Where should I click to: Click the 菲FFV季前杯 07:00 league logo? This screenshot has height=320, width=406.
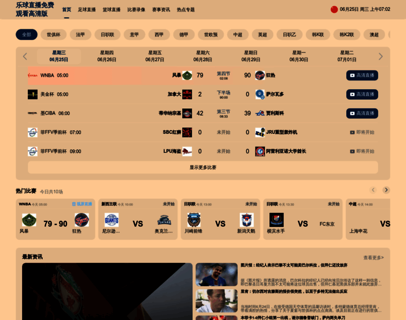tap(33, 132)
